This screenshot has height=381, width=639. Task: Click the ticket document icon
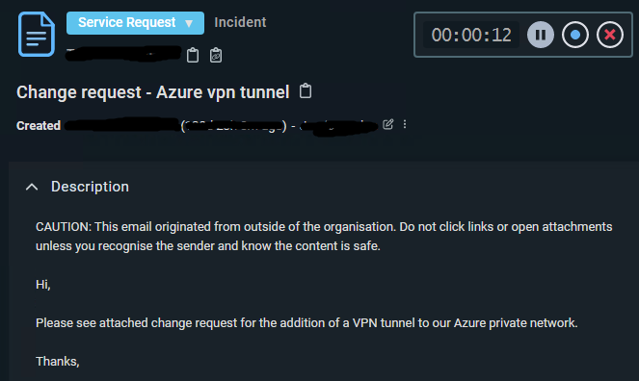tap(37, 35)
